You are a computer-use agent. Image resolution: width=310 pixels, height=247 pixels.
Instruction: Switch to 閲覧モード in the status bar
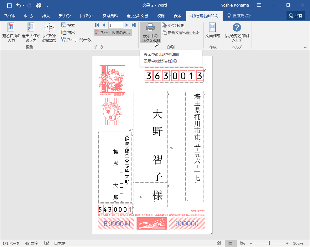click(x=219, y=243)
